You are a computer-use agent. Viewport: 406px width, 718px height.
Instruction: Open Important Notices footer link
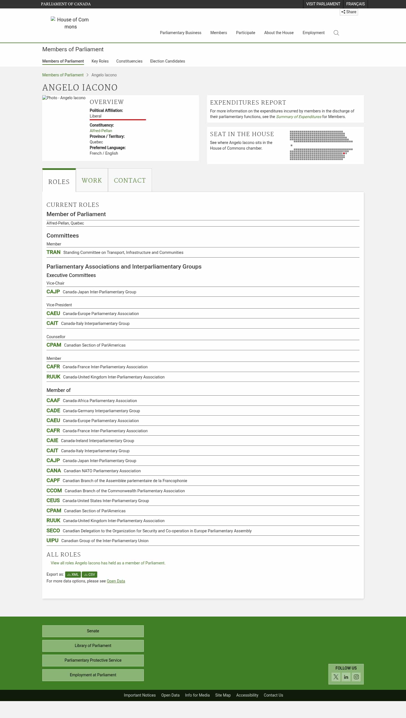point(140,695)
